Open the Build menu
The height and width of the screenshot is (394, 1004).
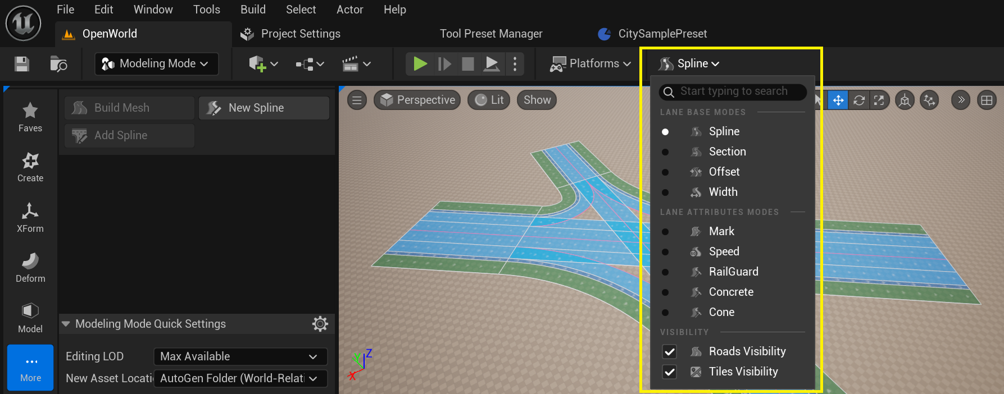tap(253, 10)
